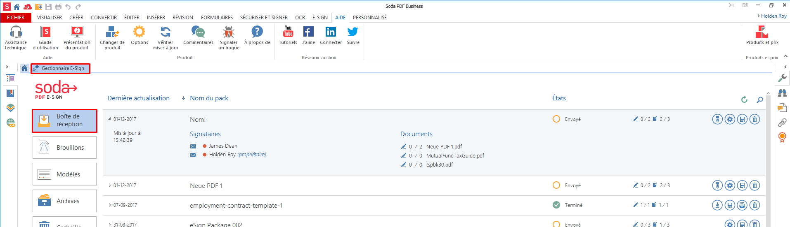
Task: Open the attachments paperclip panel
Action: pos(782,122)
